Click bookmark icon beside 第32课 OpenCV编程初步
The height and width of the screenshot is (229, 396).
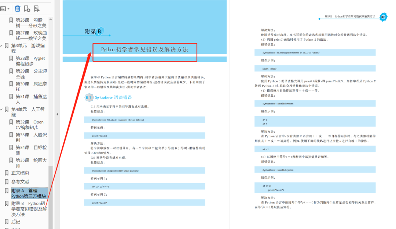point(11,122)
